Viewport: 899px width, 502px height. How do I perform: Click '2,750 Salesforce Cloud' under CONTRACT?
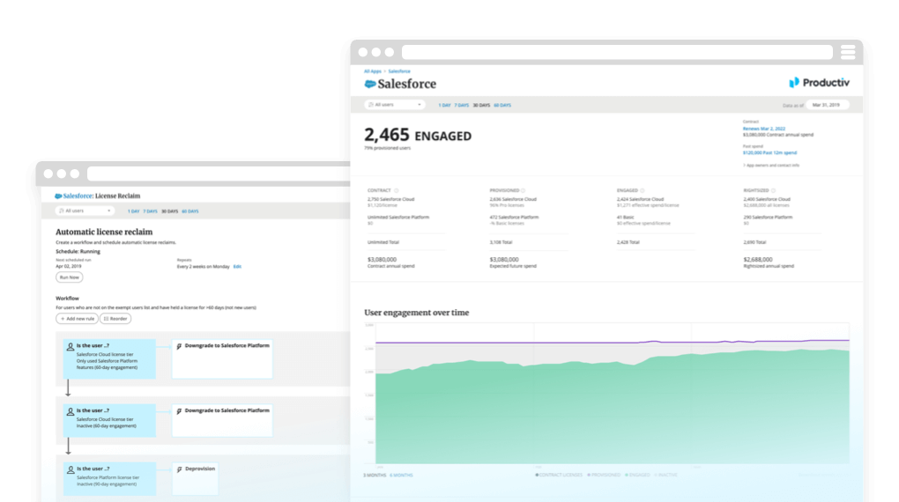click(391, 199)
